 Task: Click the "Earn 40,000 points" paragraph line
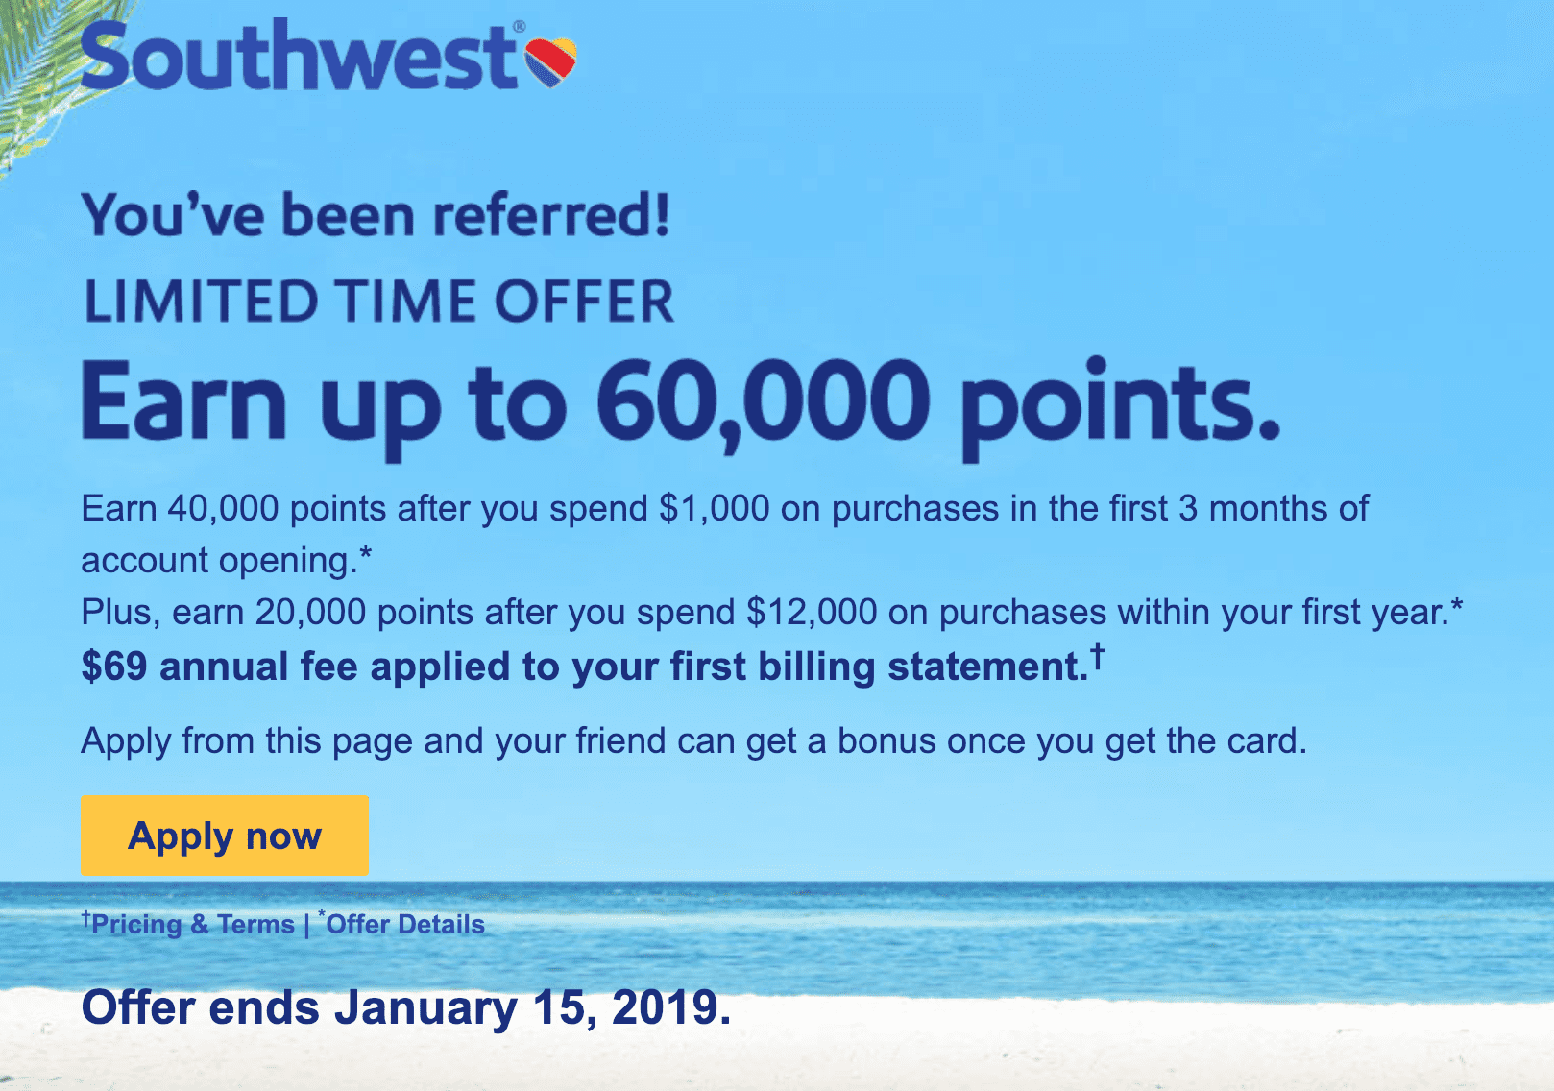[724, 509]
